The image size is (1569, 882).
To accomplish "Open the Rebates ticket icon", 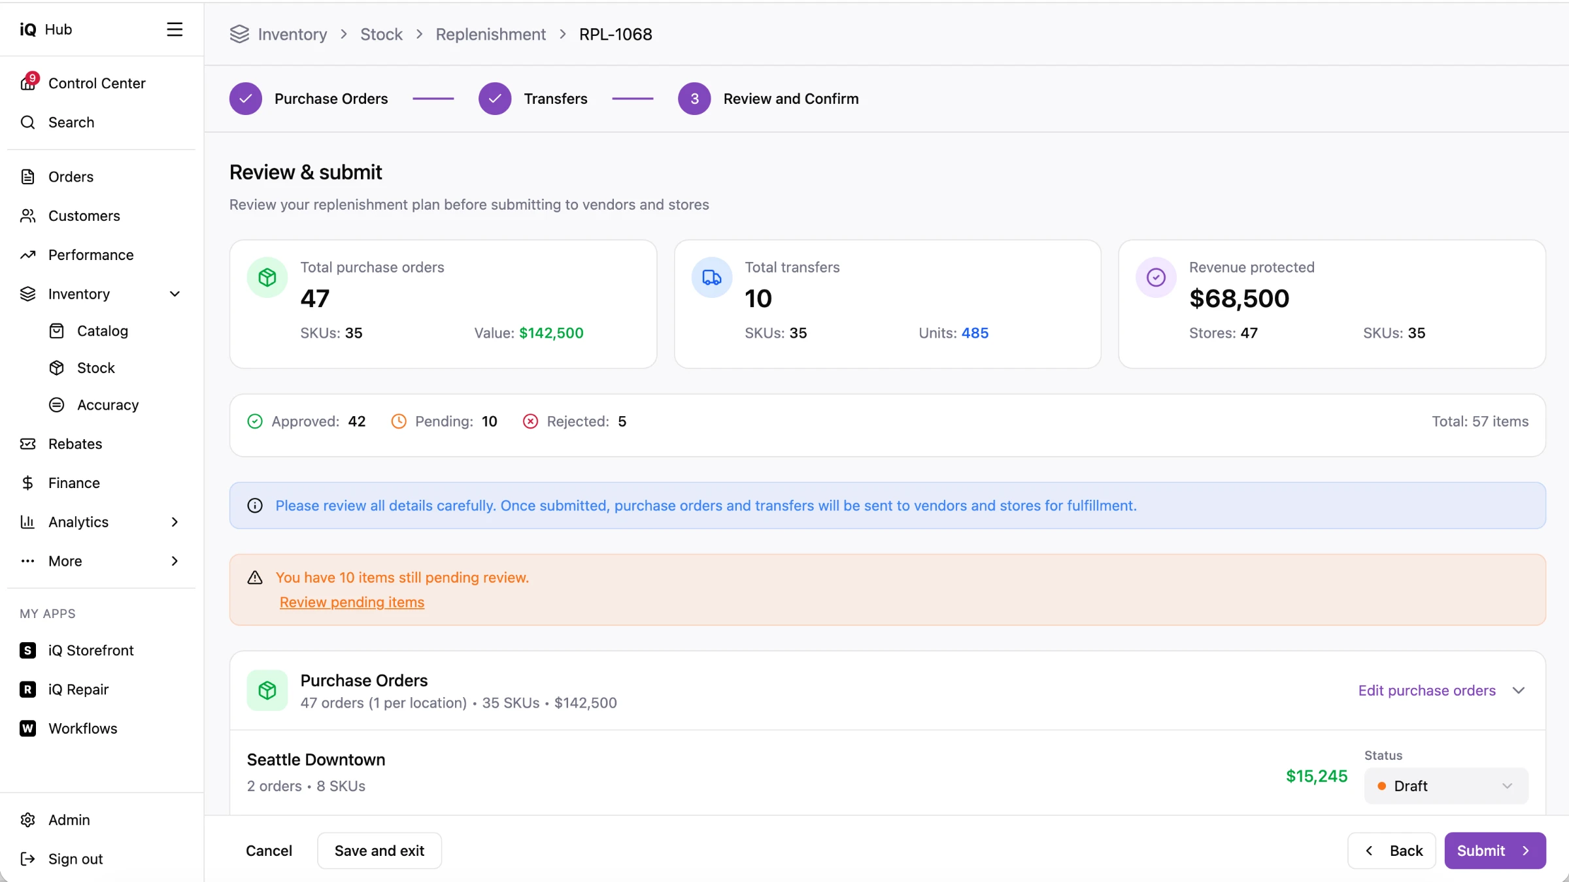I will (x=27, y=444).
